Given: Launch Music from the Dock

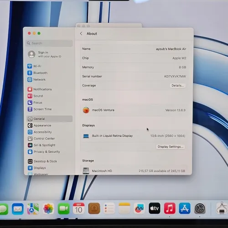Looking at the screenshot, I should [170, 208].
